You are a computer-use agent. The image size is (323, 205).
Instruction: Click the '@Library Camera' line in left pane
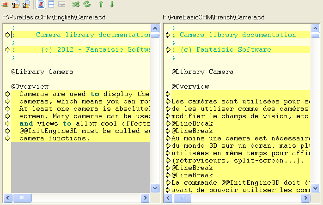point(42,72)
